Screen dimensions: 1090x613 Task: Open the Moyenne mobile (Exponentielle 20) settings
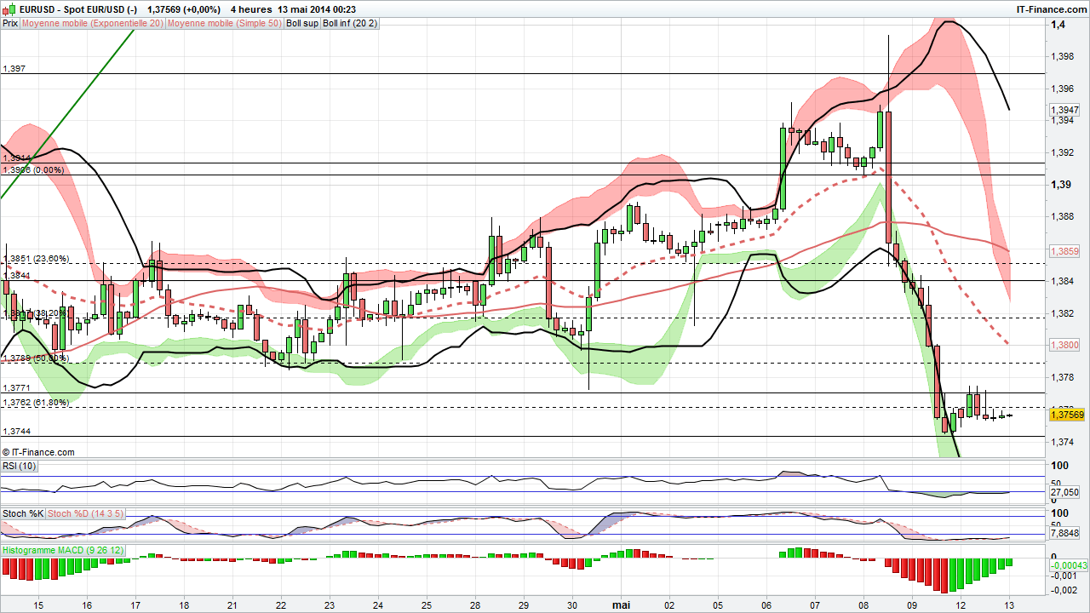coord(93,24)
